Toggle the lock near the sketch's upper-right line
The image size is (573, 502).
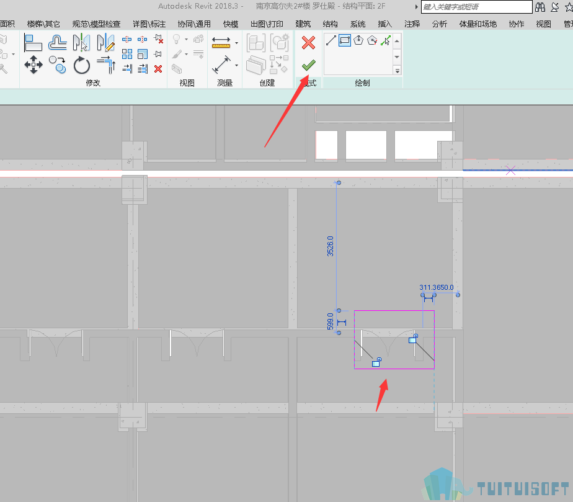pyautogui.click(x=413, y=339)
